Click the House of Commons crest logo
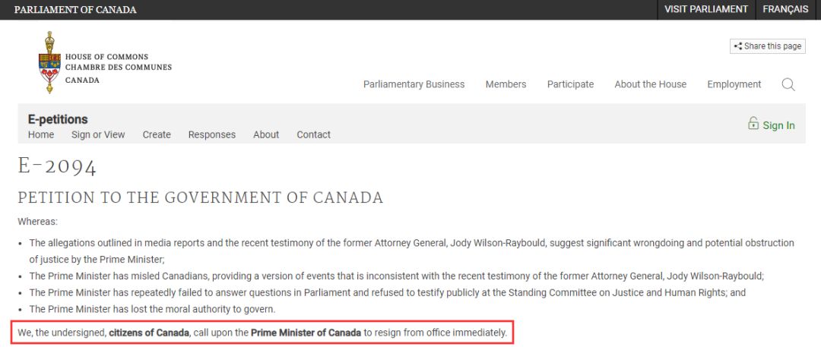The height and width of the screenshot is (347, 821). click(x=49, y=62)
